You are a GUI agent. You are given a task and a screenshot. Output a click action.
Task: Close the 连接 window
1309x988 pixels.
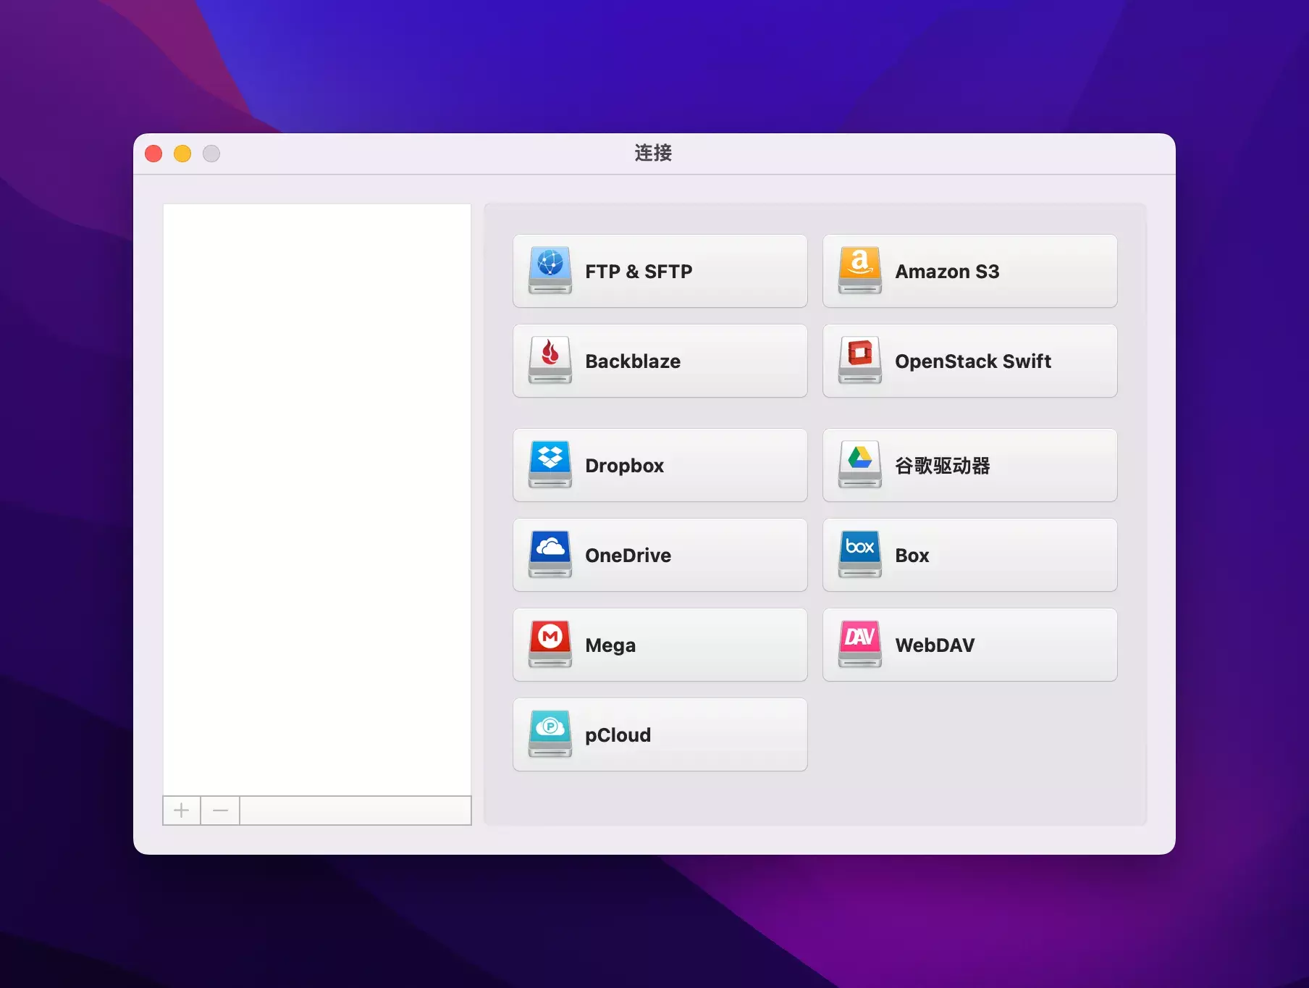pos(153,154)
